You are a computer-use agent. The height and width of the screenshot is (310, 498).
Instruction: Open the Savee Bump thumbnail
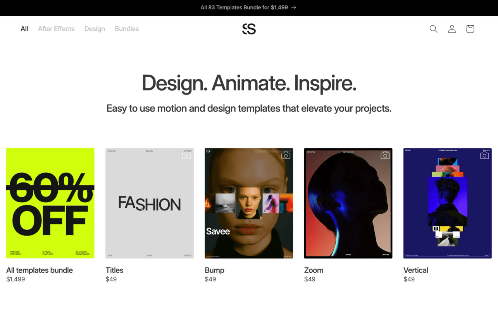coord(249,203)
